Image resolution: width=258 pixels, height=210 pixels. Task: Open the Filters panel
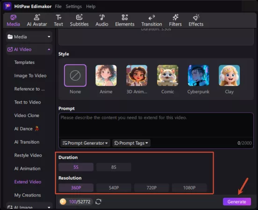175,21
